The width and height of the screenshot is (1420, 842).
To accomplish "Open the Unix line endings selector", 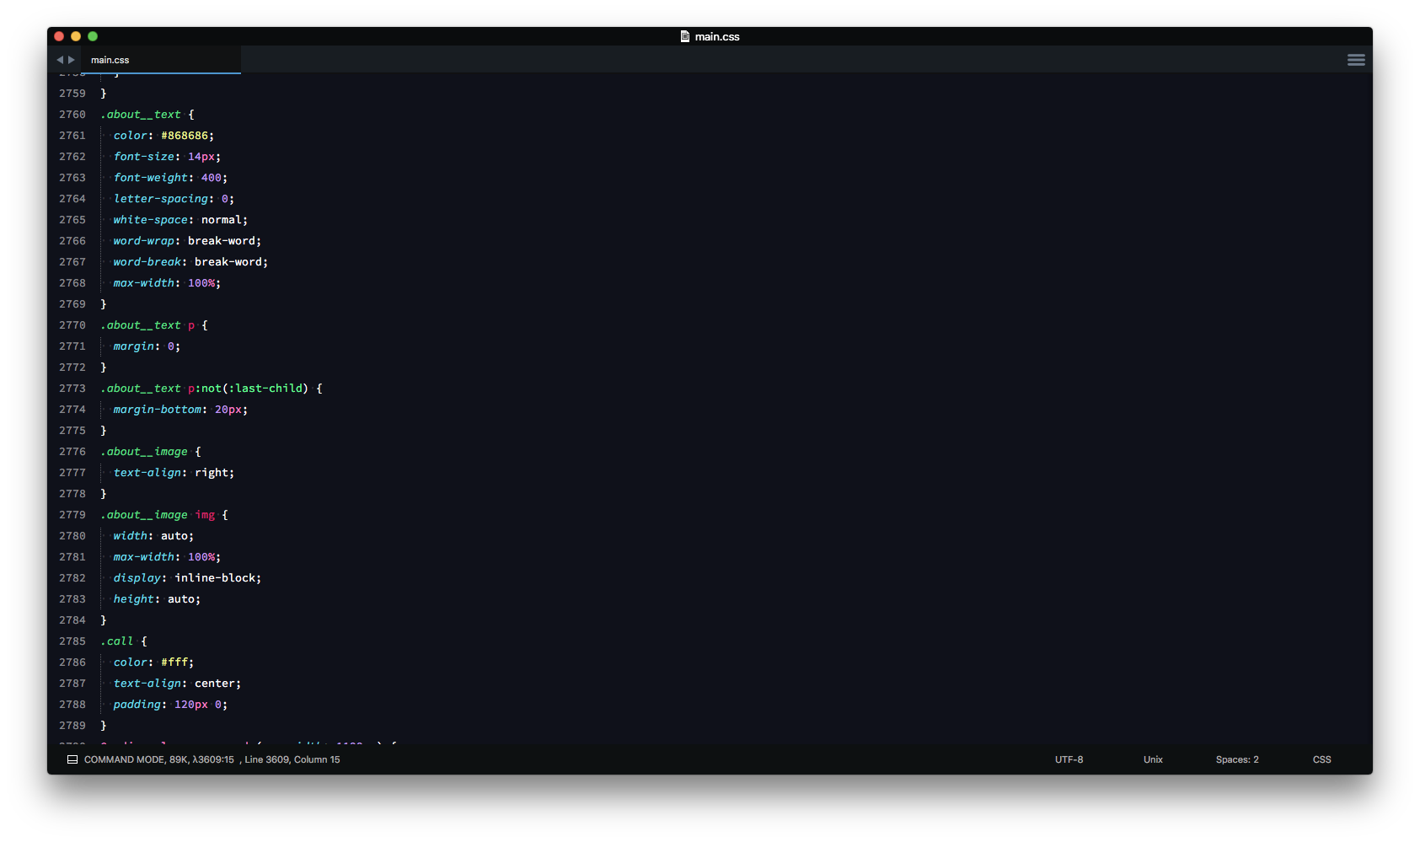I will [1153, 759].
